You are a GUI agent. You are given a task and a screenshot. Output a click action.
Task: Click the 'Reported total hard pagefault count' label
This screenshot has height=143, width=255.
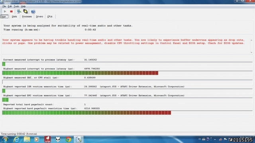pyautogui.click(x=28, y=104)
